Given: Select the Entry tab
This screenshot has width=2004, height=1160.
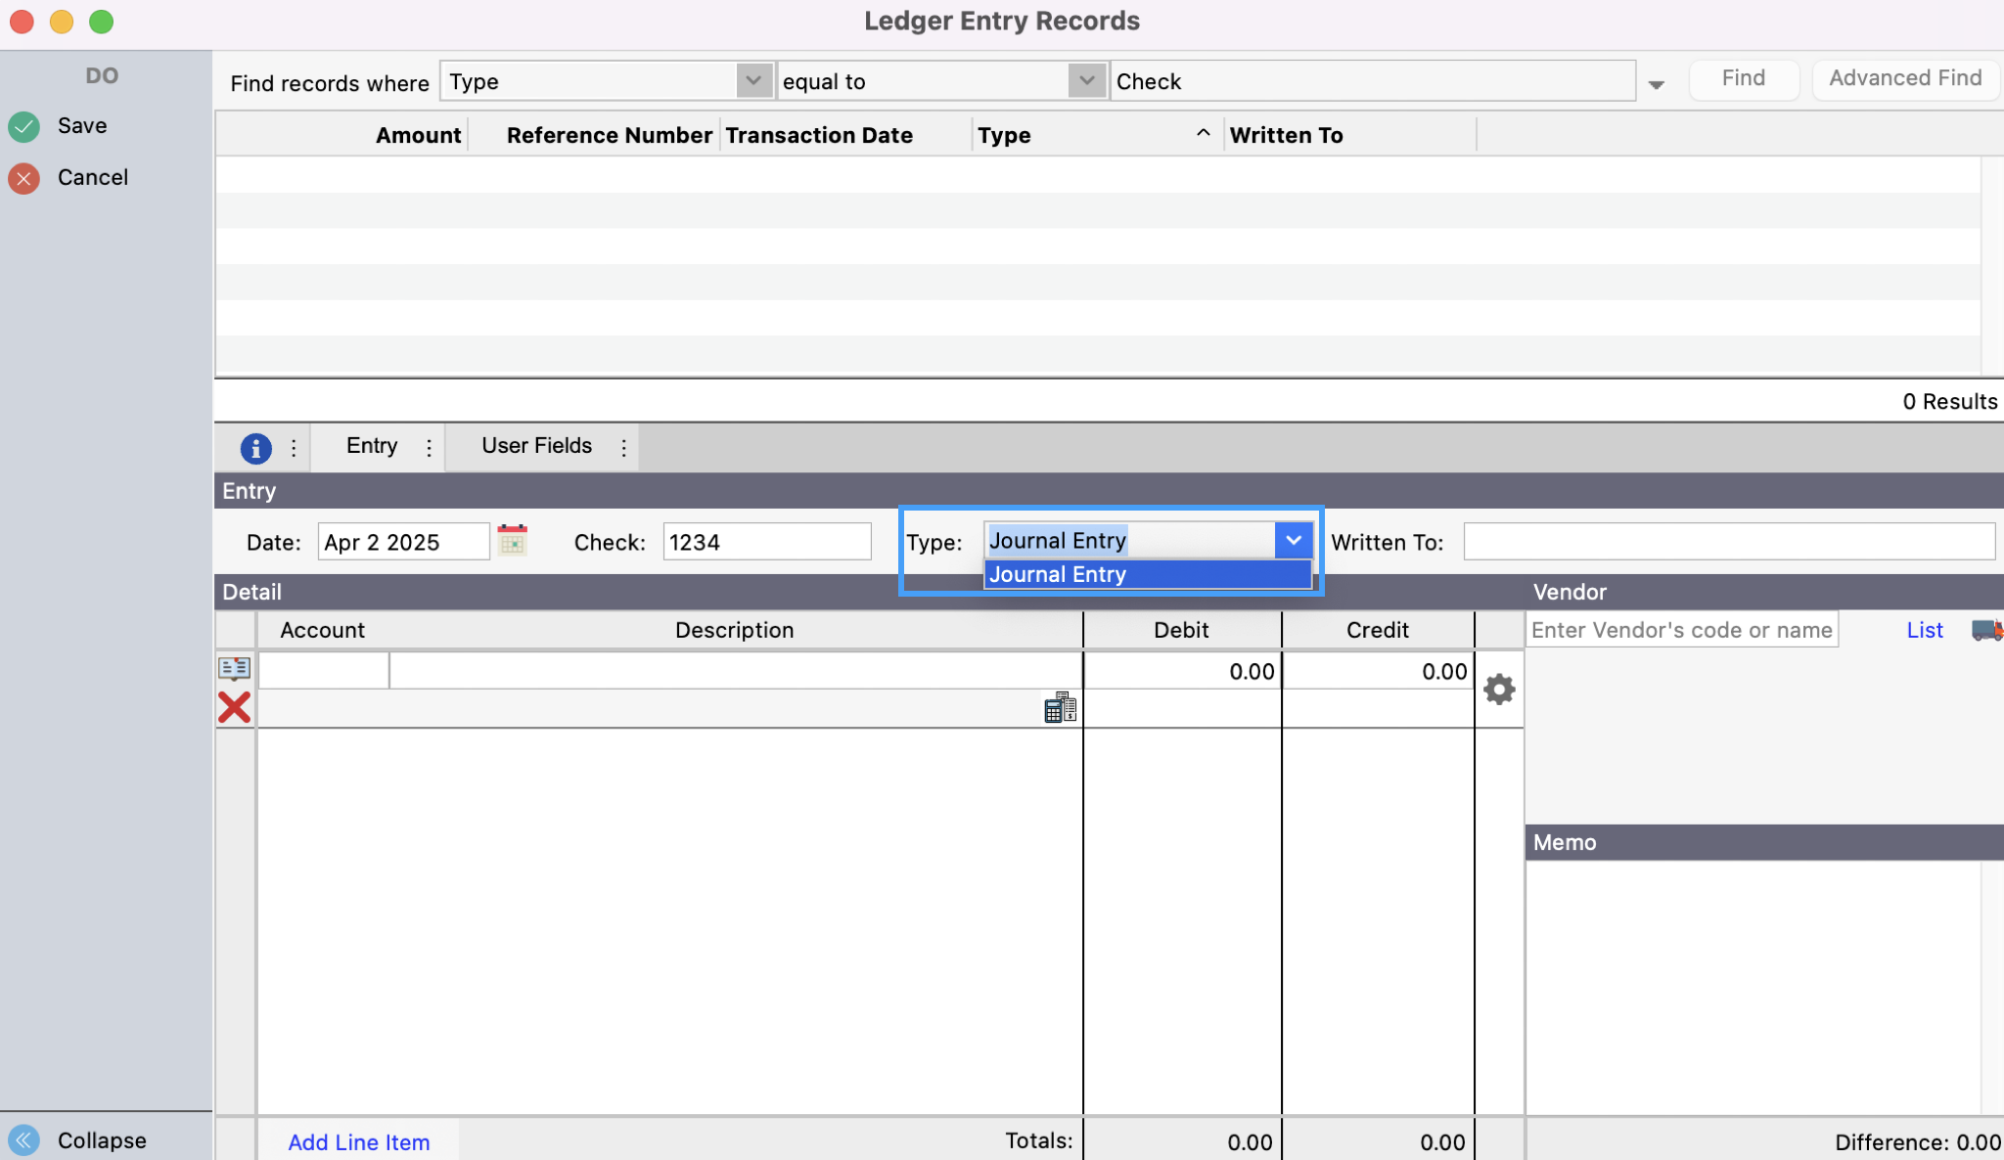Looking at the screenshot, I should click(372, 446).
